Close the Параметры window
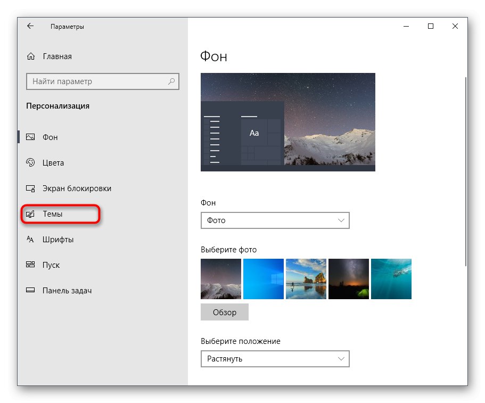Viewport: 485px width, 403px height. click(x=455, y=26)
